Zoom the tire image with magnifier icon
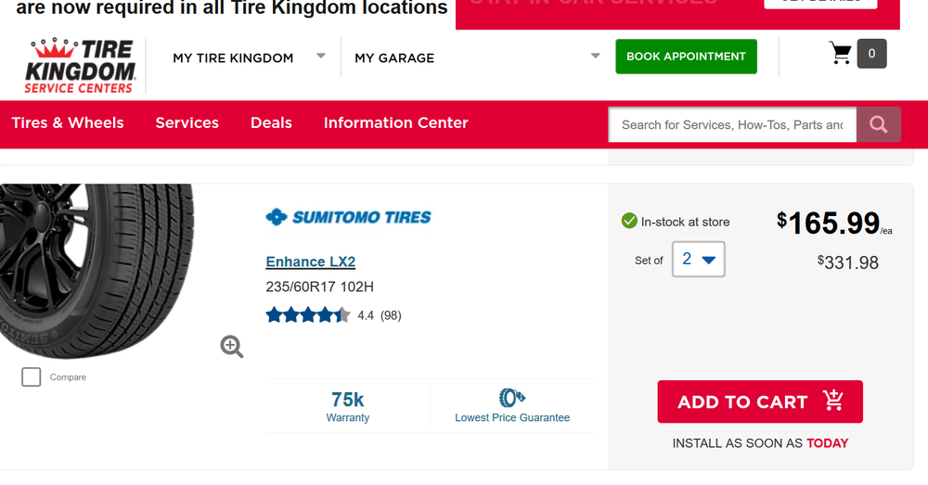This screenshot has height=485, width=928. click(232, 347)
